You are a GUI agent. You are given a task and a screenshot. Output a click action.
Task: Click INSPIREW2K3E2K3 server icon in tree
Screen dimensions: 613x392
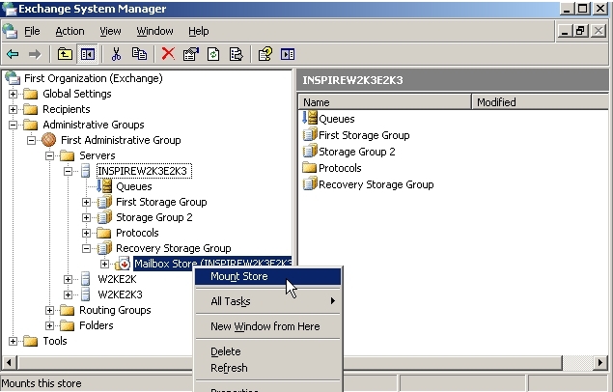click(86, 171)
